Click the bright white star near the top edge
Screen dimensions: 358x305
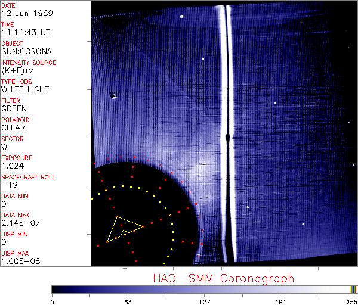[x=181, y=17]
